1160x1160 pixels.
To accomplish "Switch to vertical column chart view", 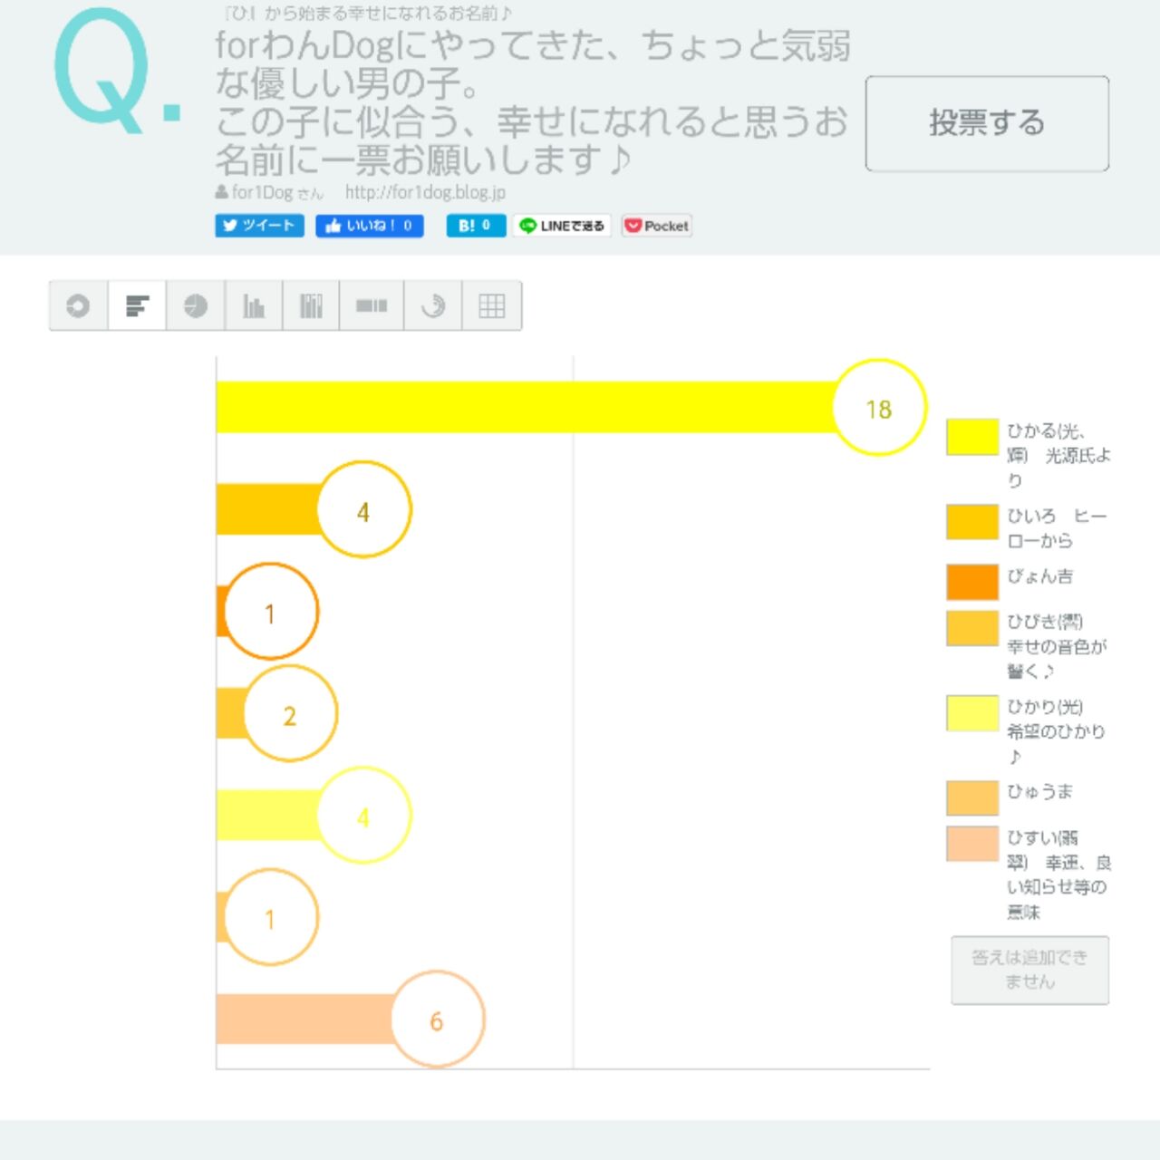I will pos(254,306).
